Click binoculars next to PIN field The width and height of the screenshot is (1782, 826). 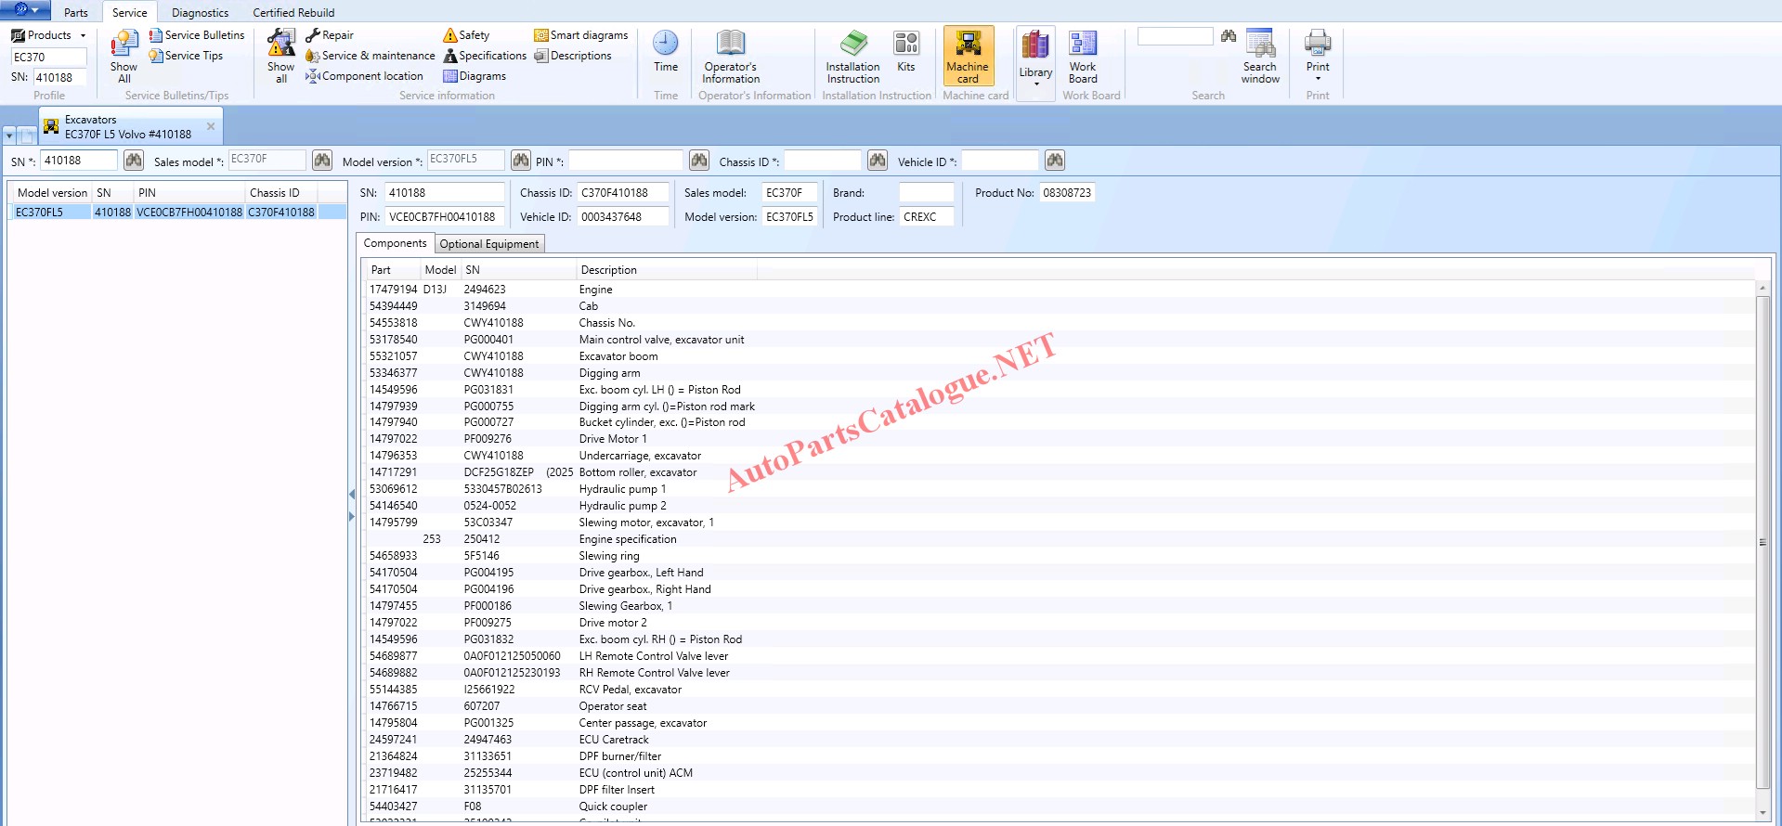(699, 161)
